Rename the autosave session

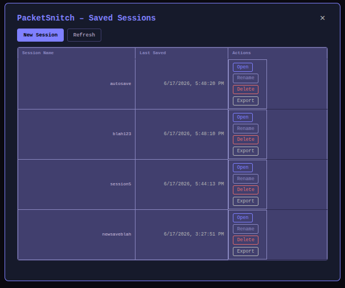pos(245,78)
